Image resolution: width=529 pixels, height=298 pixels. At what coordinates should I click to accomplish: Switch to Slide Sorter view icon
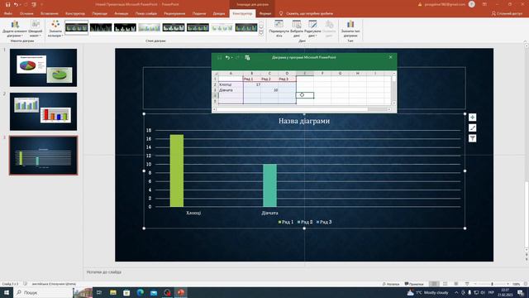[x=446, y=284]
